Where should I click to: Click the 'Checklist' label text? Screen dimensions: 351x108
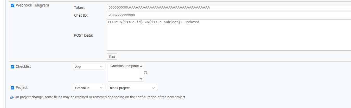pos(23,66)
